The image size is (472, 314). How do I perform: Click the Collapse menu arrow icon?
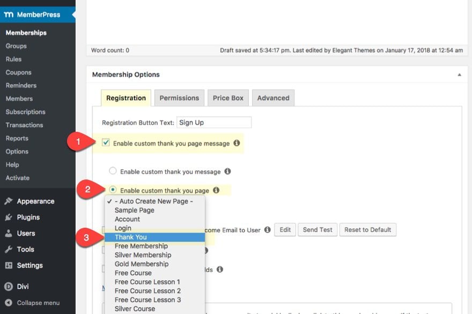(9, 303)
